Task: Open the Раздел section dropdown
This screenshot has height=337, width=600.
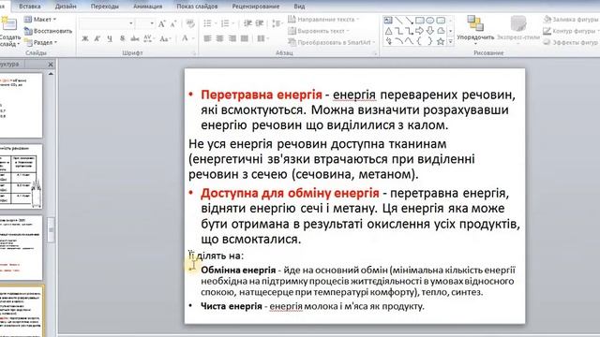Action: tap(41, 42)
